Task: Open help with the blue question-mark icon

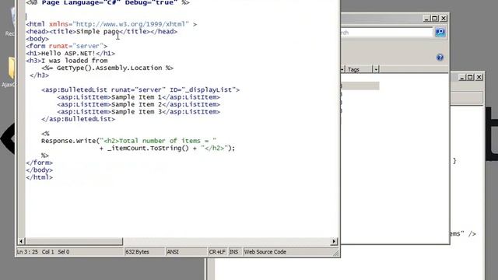Action: (440, 58)
